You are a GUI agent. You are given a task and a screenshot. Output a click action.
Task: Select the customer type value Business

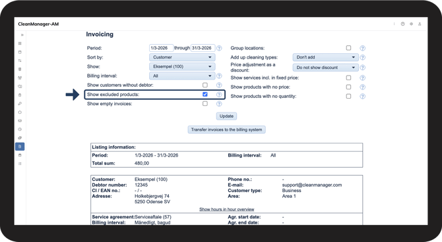pyautogui.click(x=292, y=191)
